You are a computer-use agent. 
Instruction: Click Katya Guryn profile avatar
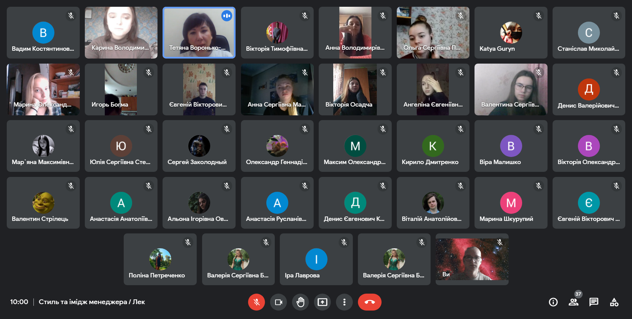point(511,33)
